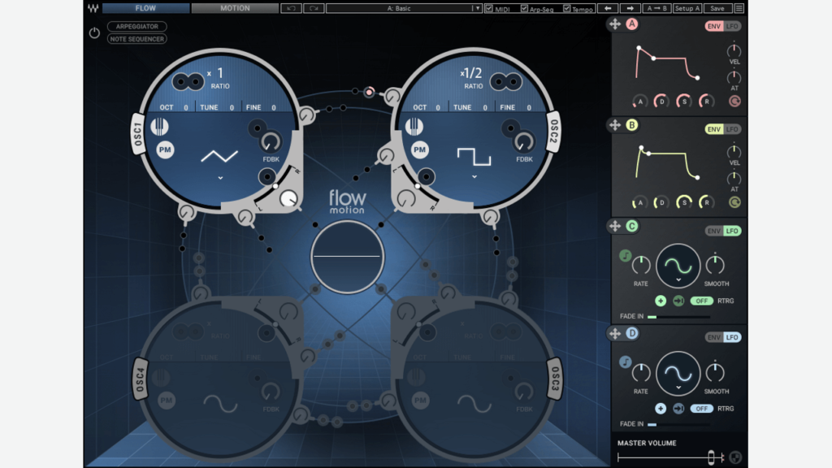Screen dimensions: 832x468
Task: Toggle the Tempo checkbox
Action: tap(566, 8)
